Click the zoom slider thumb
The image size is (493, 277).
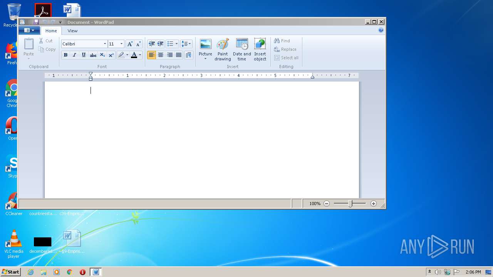(x=350, y=204)
